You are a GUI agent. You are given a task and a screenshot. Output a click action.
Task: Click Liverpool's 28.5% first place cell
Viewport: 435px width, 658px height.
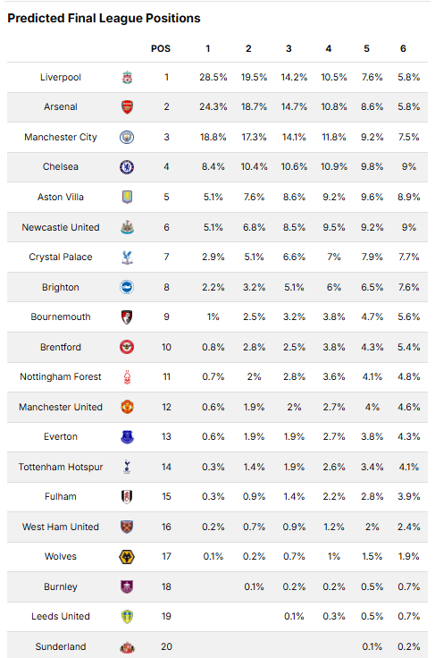coord(213,77)
